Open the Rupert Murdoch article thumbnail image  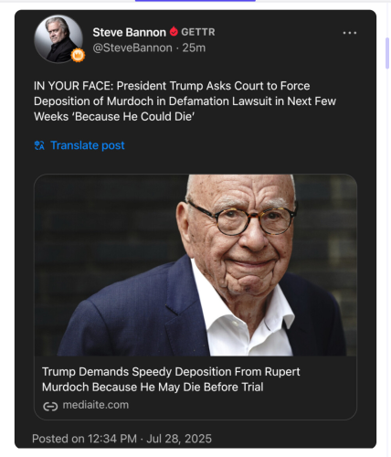pos(195,265)
